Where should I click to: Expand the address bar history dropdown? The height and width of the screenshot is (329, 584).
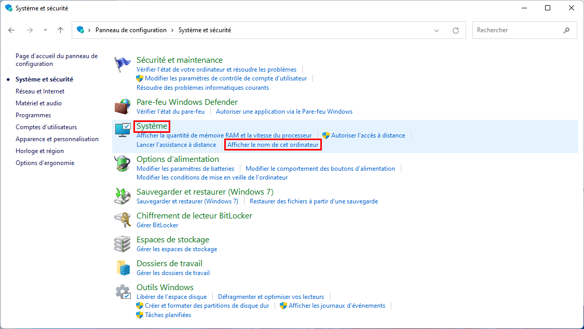click(437, 31)
